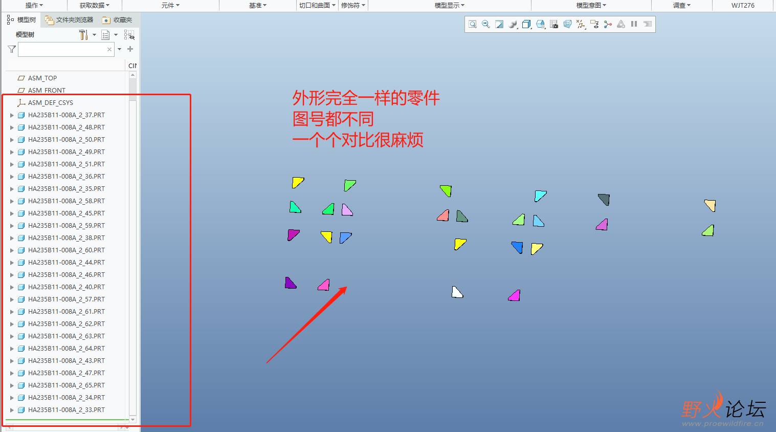Switch to the 收藏夹 tab
Screen dimensions: 776x432
point(117,19)
